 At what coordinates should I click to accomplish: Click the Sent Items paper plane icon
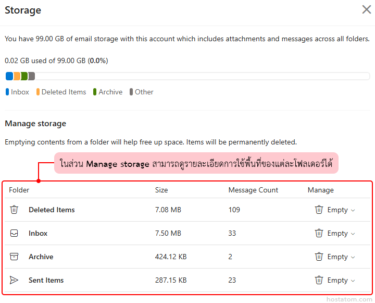point(14,280)
